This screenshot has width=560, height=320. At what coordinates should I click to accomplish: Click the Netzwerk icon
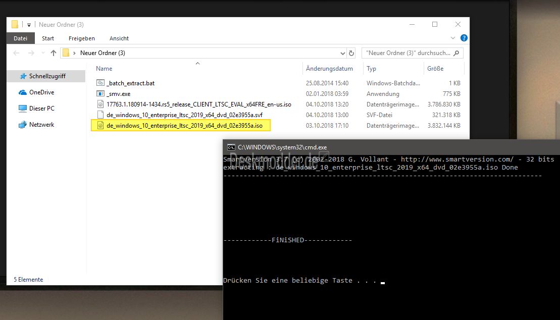[23, 124]
